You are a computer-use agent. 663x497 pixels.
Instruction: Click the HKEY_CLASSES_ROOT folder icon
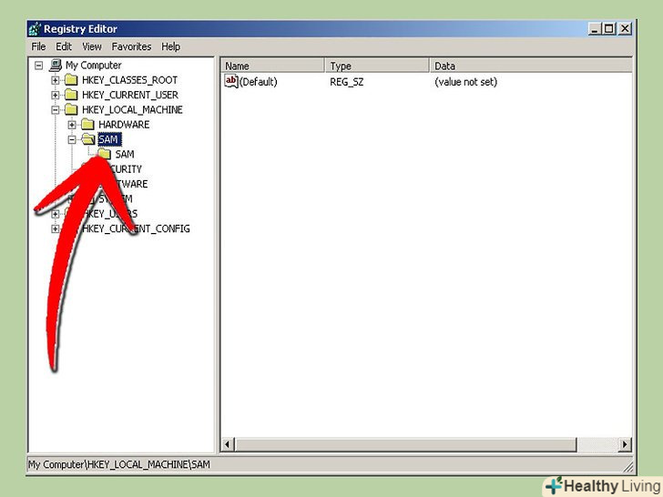pyautogui.click(x=71, y=80)
